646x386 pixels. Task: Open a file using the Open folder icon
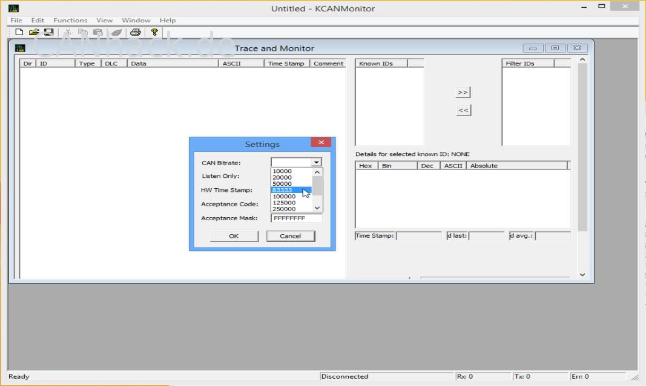pyautogui.click(x=34, y=32)
